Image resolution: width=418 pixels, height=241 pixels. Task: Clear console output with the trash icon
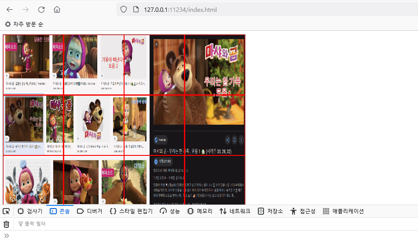pyautogui.click(x=7, y=224)
